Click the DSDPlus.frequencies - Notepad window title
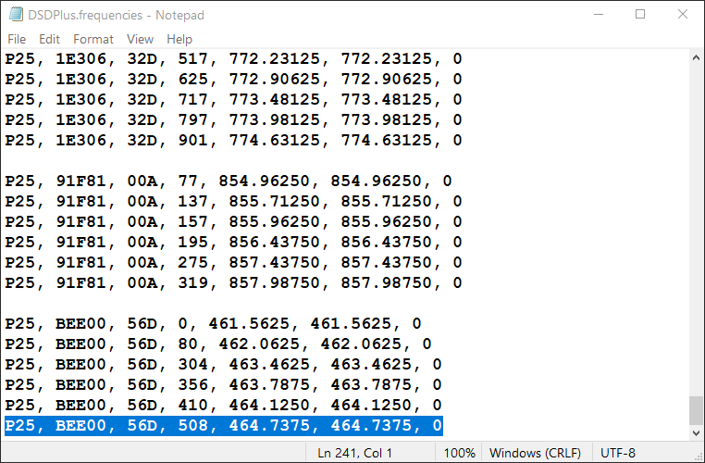 (116, 15)
